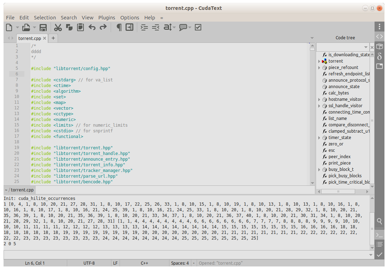Open the Help menu

150,18
